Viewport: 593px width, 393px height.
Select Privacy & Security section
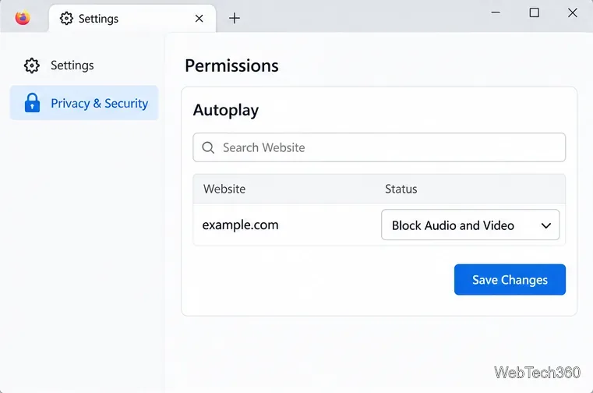[84, 103]
